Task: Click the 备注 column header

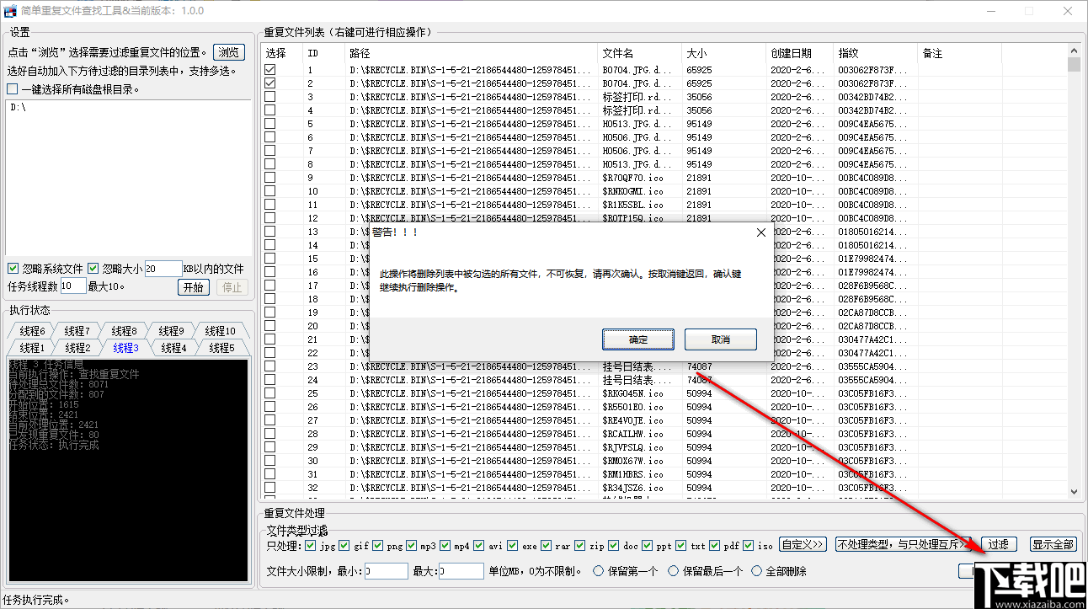Action: click(960, 53)
